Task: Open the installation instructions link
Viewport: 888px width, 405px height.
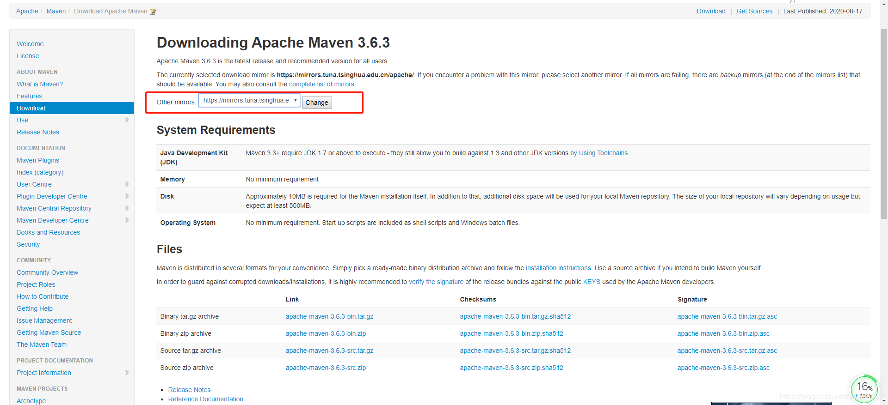Action: click(x=559, y=268)
